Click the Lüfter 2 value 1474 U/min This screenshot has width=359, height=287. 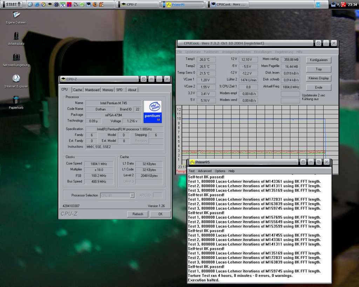click(x=249, y=80)
